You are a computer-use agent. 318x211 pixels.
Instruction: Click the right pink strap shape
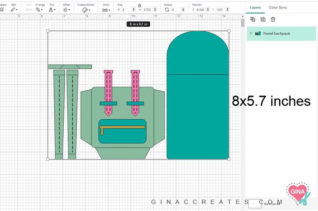(x=135, y=93)
